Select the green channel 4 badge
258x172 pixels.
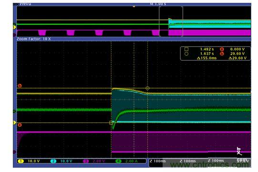pos(118,161)
